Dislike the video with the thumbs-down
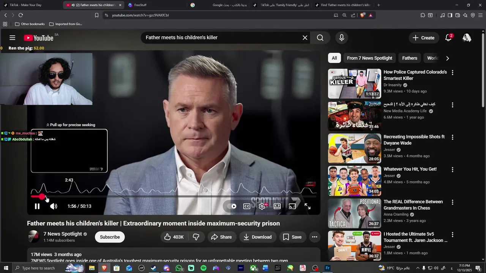This screenshot has width=486, height=273. pos(196,237)
